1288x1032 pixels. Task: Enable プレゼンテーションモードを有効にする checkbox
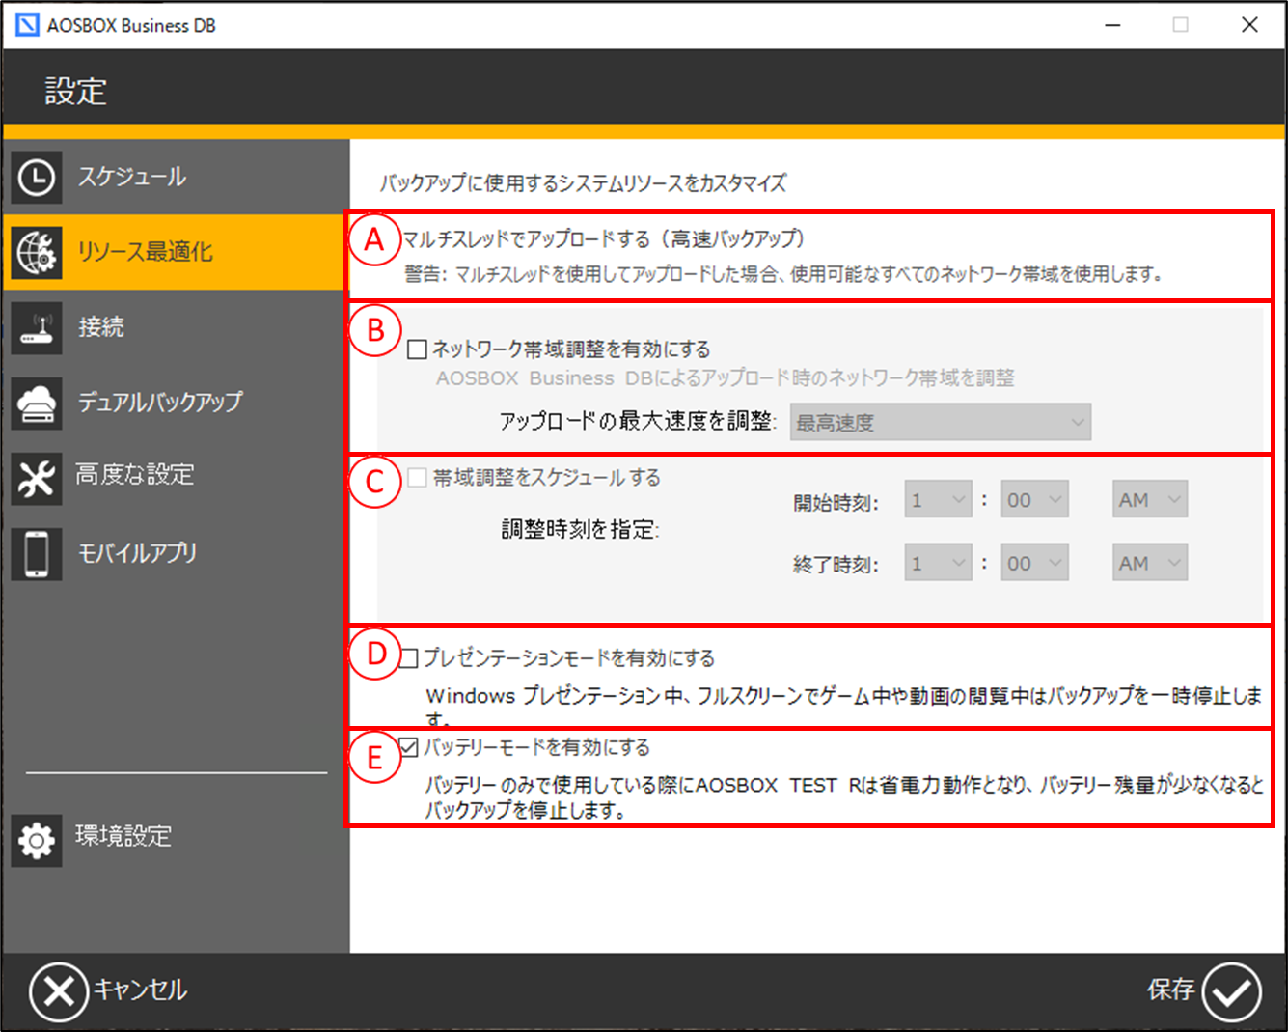point(409,658)
